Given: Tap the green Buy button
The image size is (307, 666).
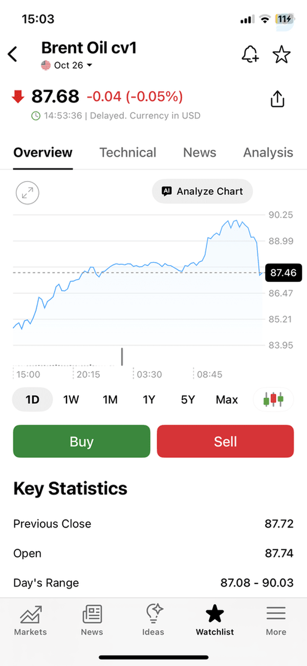Looking at the screenshot, I should pos(81,441).
